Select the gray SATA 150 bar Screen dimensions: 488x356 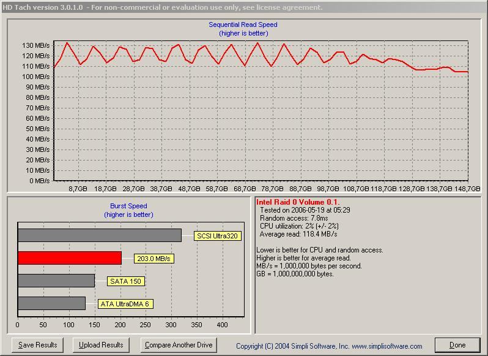tap(56, 281)
